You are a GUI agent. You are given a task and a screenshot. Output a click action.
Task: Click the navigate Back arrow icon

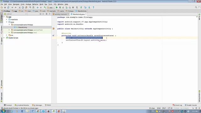[x=37, y=8]
